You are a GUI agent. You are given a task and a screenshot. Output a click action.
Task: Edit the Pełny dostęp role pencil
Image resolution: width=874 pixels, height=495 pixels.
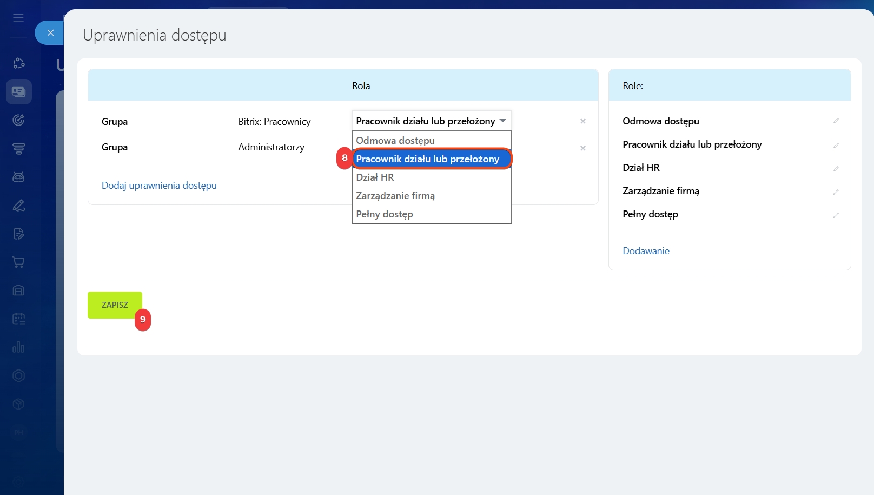pos(836,215)
